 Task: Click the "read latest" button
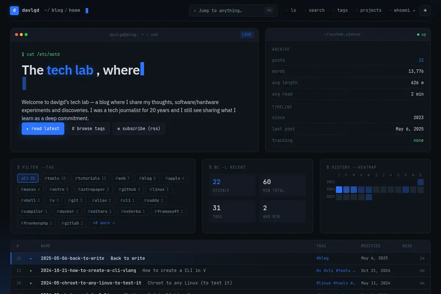click(43, 129)
